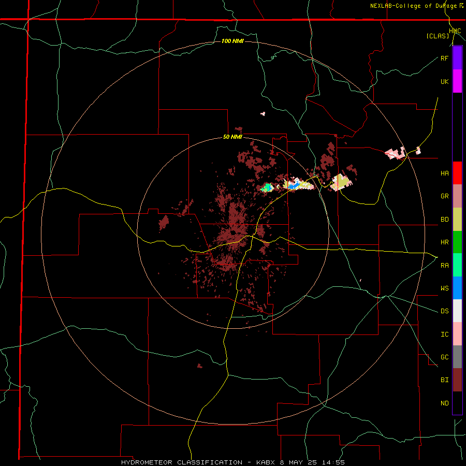
Task: Click the RA light green legend swatch
Action: (457, 265)
